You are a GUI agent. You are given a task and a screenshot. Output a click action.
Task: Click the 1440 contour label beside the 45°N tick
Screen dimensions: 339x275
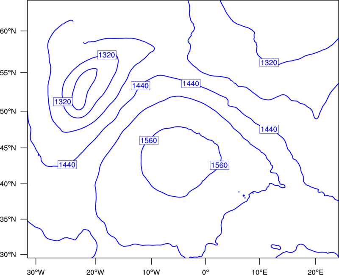tap(67, 165)
